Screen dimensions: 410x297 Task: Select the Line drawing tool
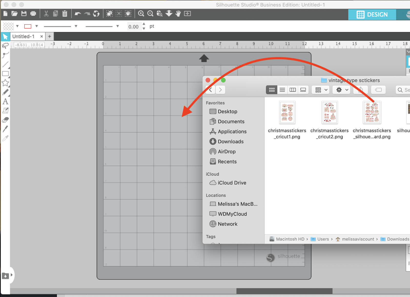5,64
